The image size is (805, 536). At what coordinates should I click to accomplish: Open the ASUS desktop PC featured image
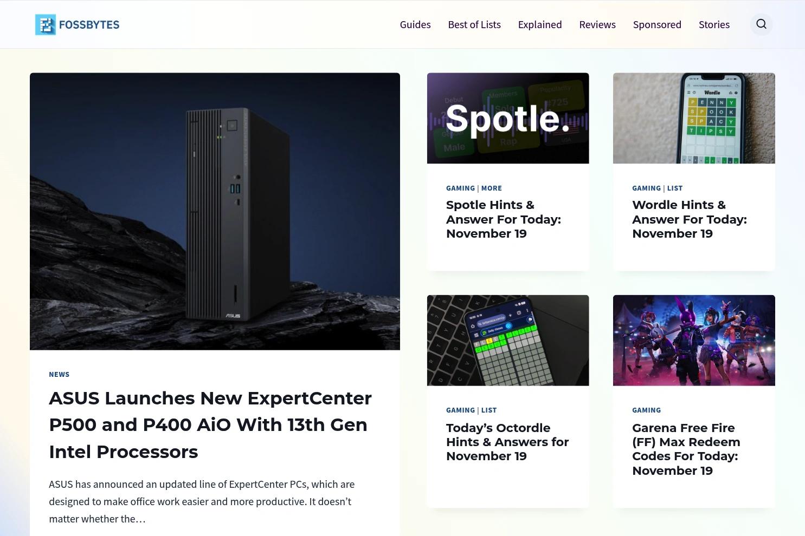click(215, 211)
